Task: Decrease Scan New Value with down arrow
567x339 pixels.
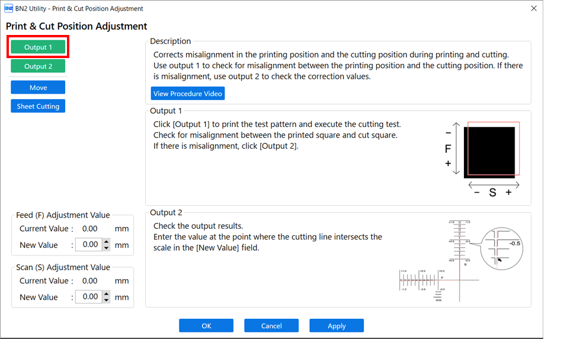Action: pos(106,300)
